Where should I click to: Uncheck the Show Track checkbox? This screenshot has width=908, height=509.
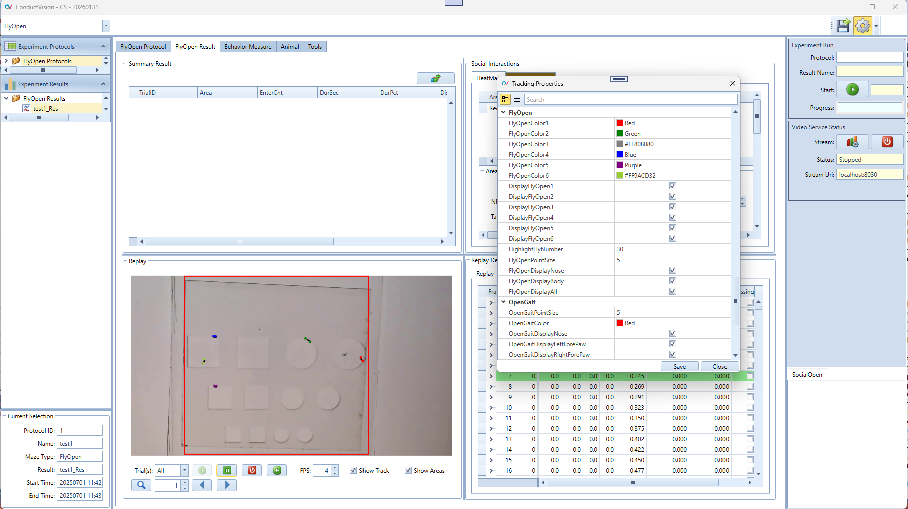(353, 471)
